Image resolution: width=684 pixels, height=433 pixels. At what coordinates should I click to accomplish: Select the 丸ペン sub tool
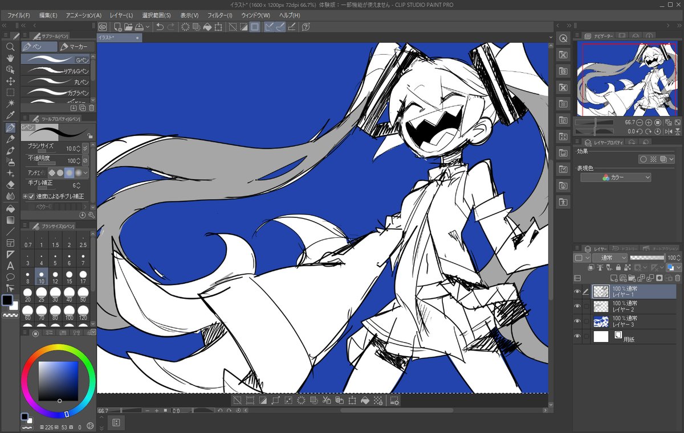point(56,81)
